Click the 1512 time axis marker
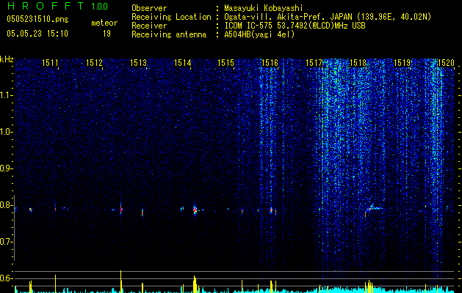This screenshot has height=293, width=462. [94, 63]
